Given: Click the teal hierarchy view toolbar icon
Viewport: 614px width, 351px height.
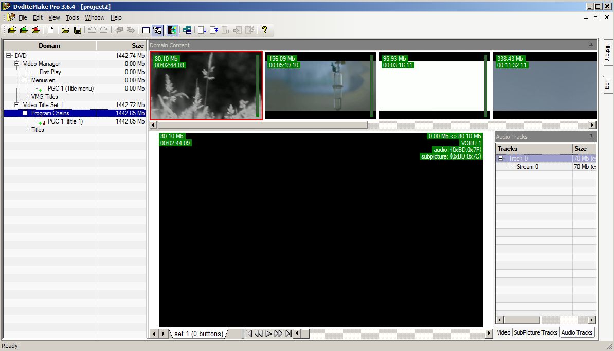Looking at the screenshot, I should pyautogui.click(x=187, y=30).
